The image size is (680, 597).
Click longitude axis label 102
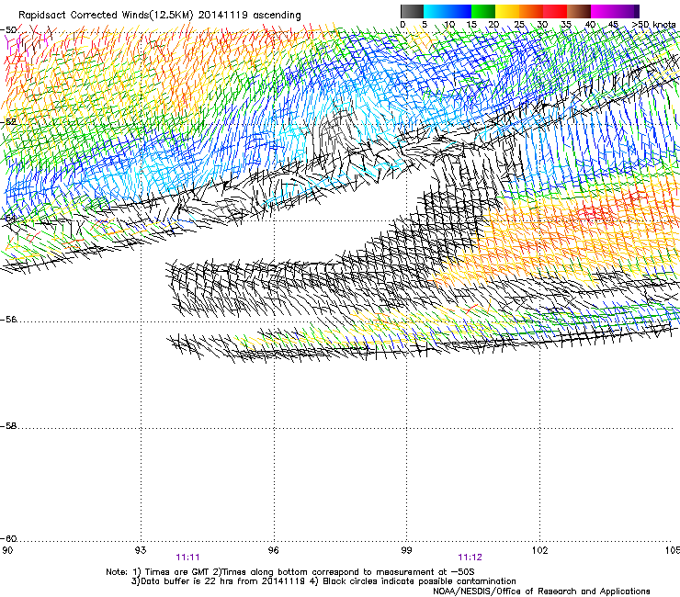(540, 550)
